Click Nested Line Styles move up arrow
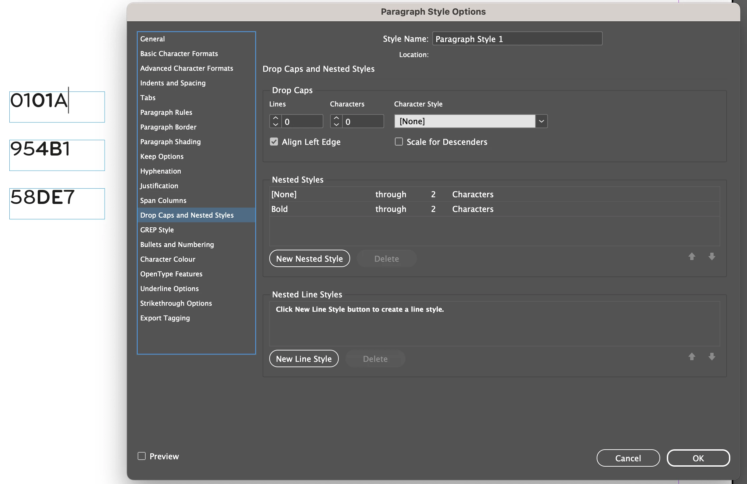The height and width of the screenshot is (484, 747). point(692,356)
